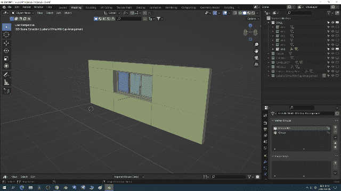341x191 pixels.
Task: Open the View Layer properties tab
Action: point(265,136)
